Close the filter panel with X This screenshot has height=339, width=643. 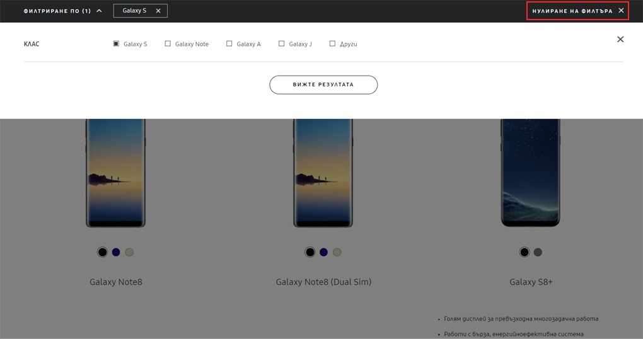[620, 39]
